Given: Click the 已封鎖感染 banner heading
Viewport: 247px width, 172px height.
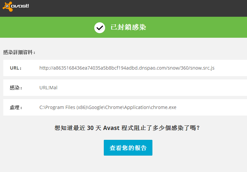Looking at the screenshot, I should tap(128, 27).
